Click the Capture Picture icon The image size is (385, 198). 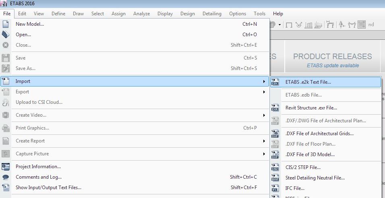pyautogui.click(x=5, y=154)
